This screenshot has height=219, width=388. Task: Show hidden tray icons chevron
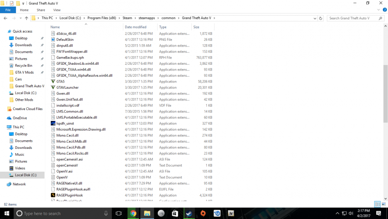[x=337, y=213]
